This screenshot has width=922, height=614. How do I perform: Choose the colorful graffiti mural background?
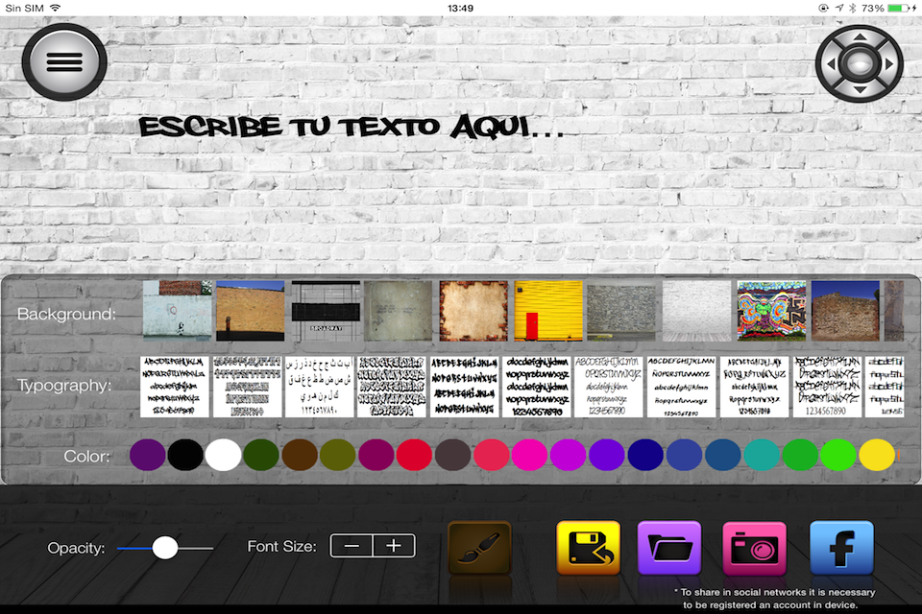point(772,311)
